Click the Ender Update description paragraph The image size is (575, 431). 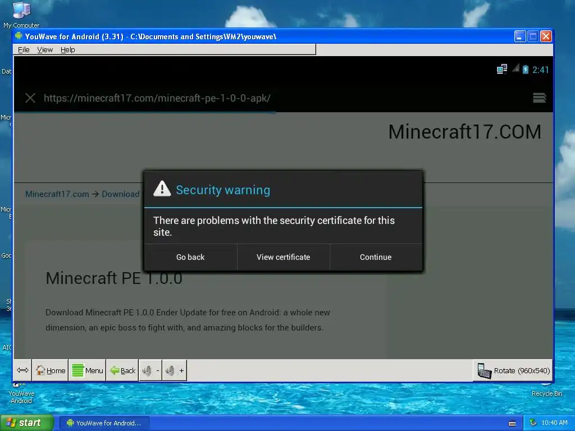pyautogui.click(x=188, y=320)
